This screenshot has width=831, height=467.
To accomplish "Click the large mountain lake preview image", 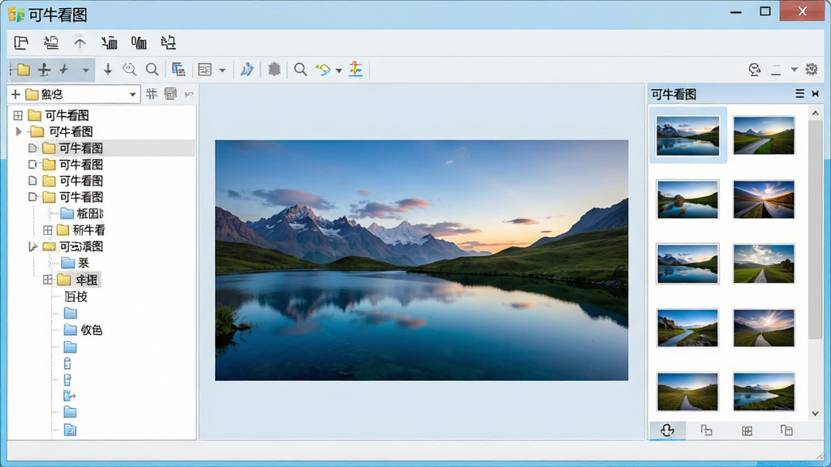I will click(421, 260).
